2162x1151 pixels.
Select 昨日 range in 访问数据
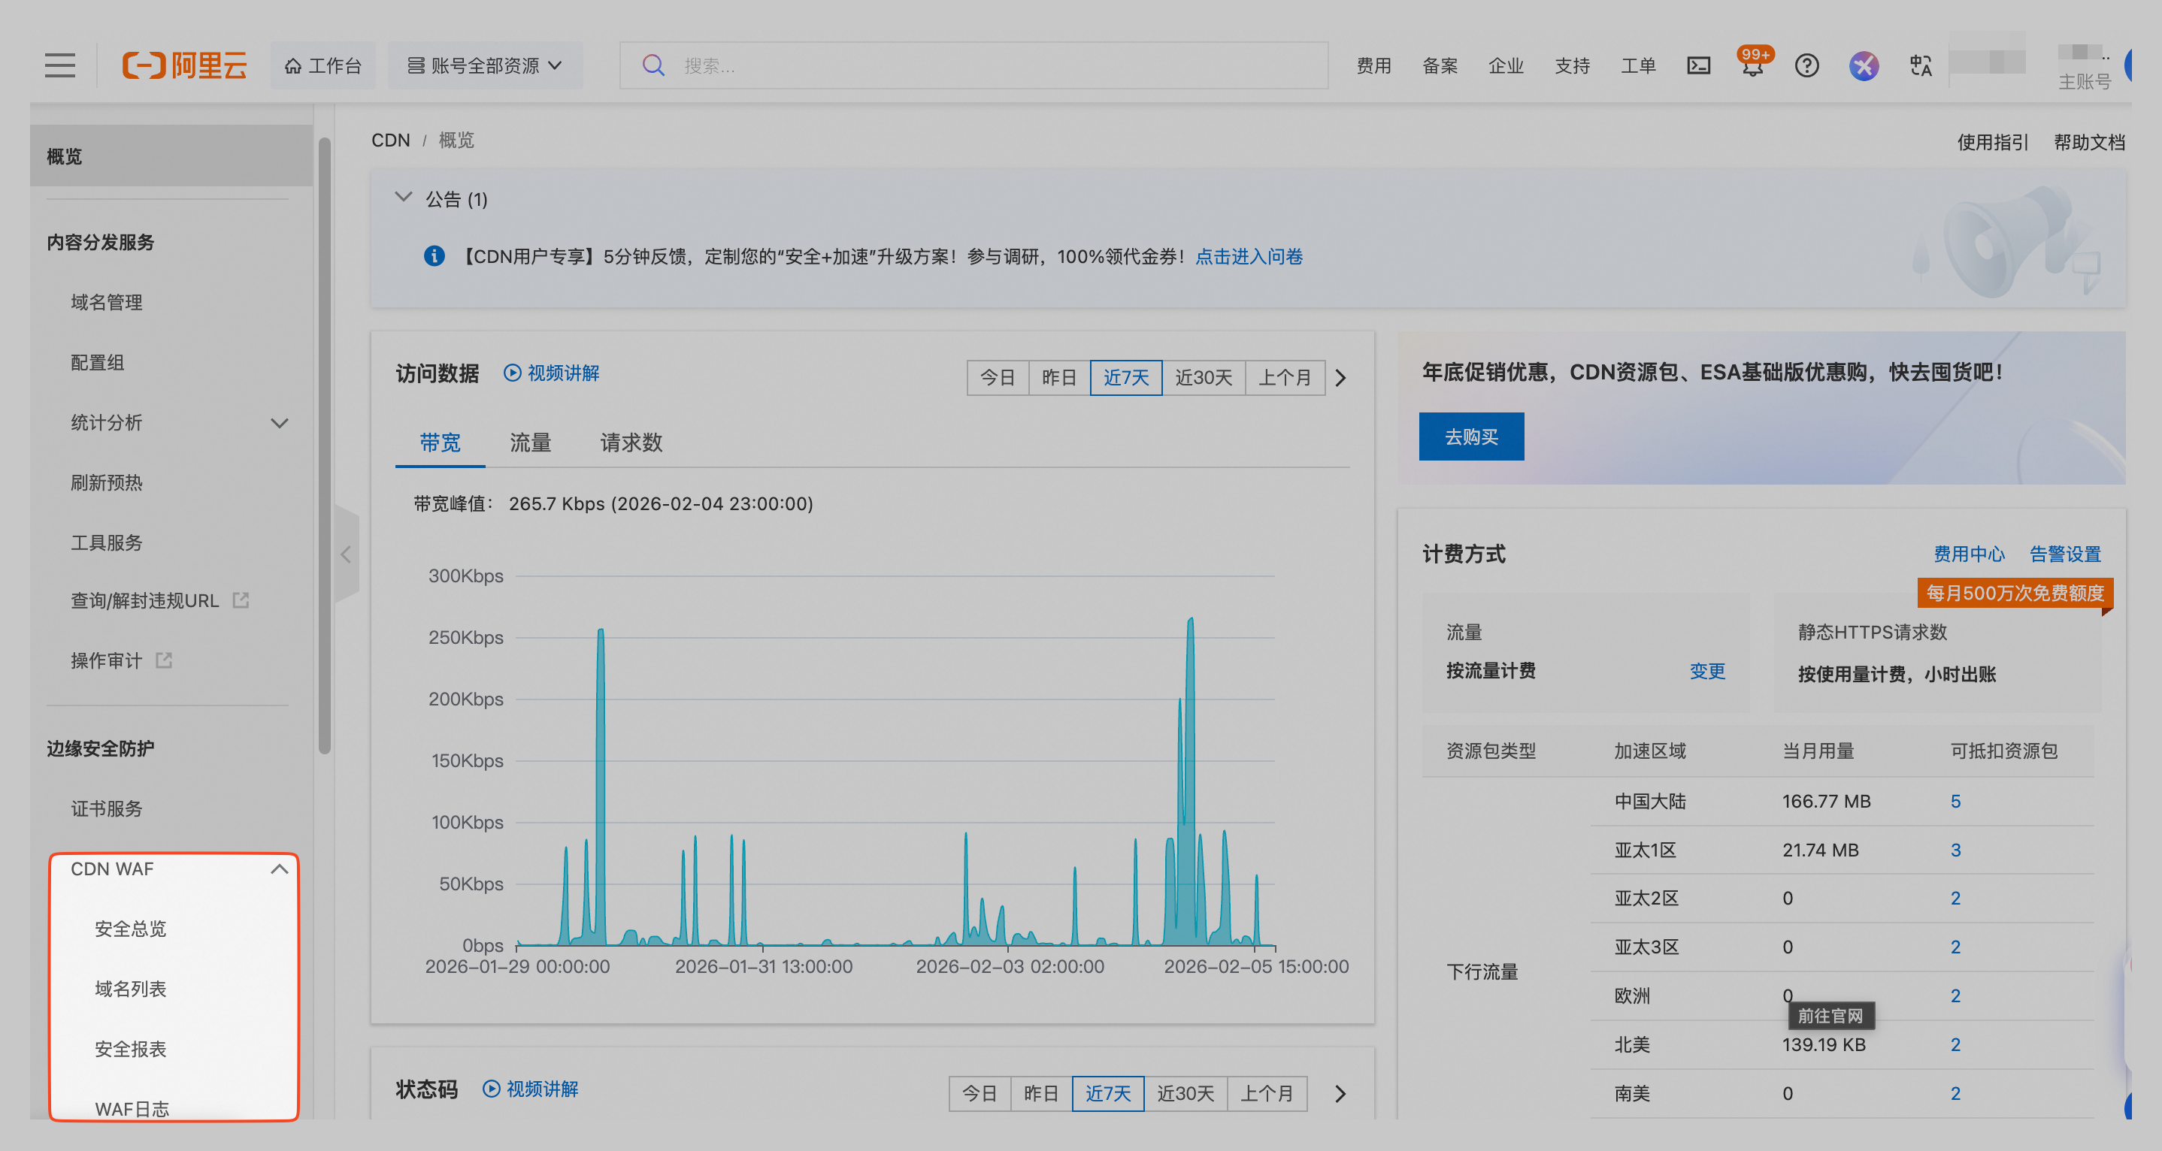click(x=1059, y=379)
